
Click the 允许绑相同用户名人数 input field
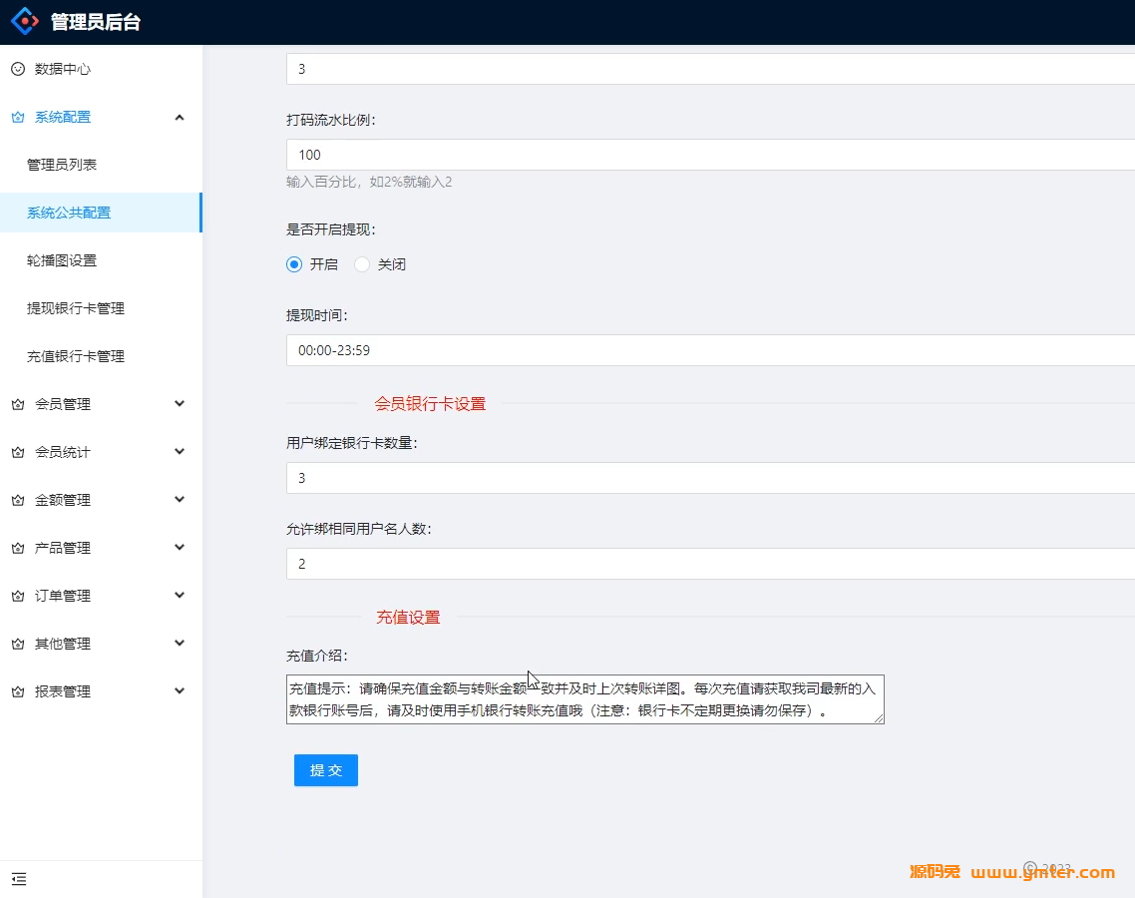click(711, 564)
